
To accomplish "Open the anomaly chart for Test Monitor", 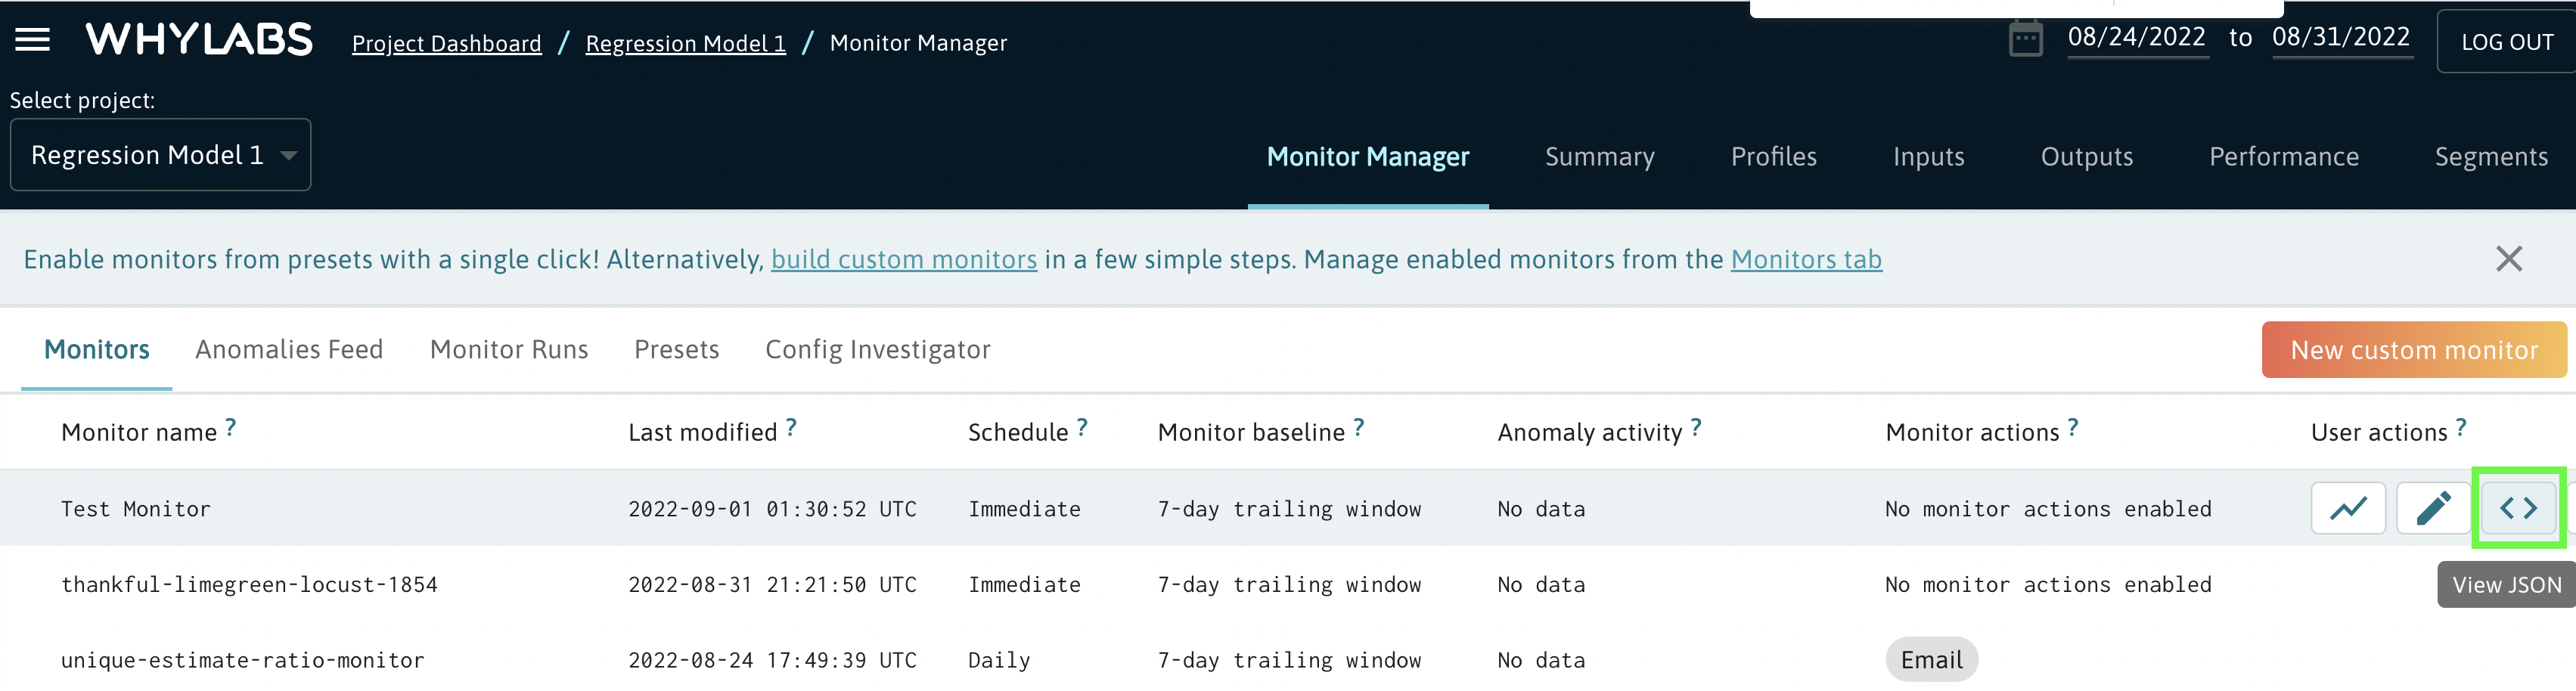I will point(2348,507).
